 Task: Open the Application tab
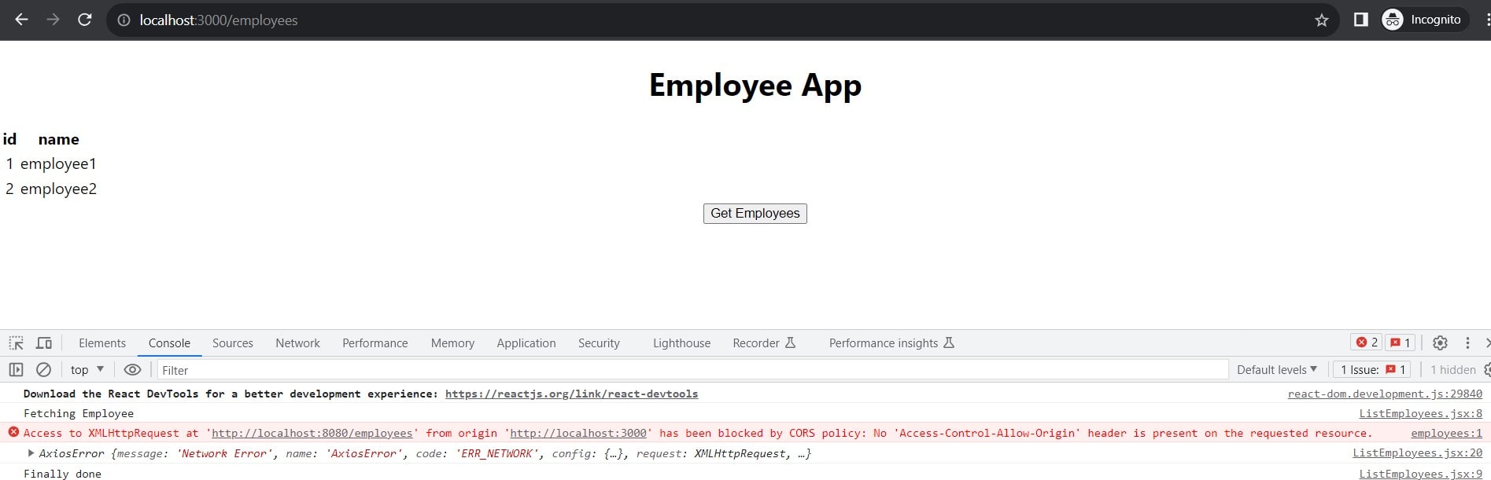coord(526,343)
